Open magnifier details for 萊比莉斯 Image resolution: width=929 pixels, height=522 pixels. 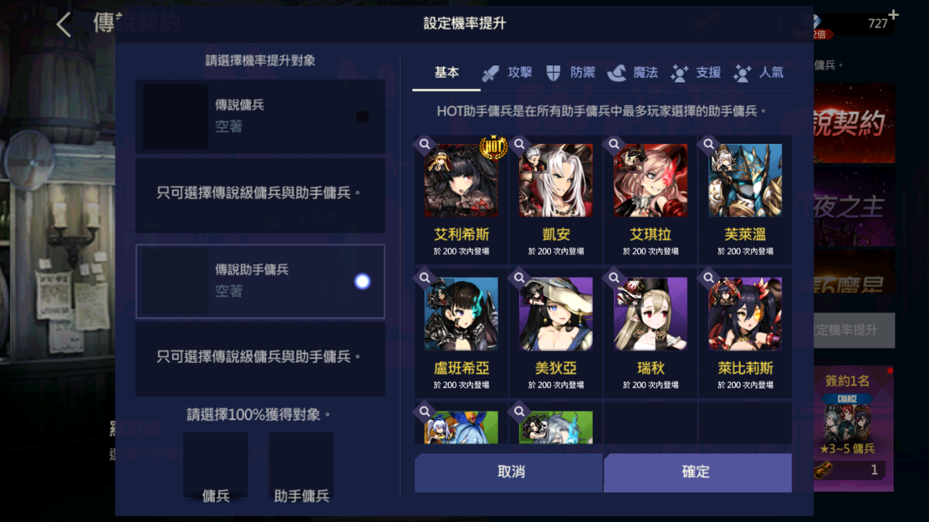[x=708, y=277]
